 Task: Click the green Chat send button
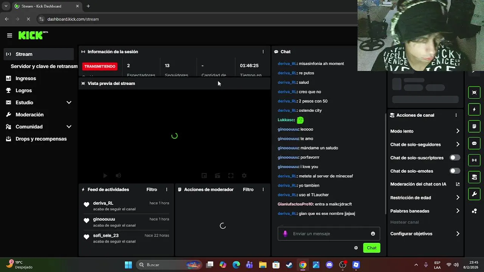coord(372,248)
